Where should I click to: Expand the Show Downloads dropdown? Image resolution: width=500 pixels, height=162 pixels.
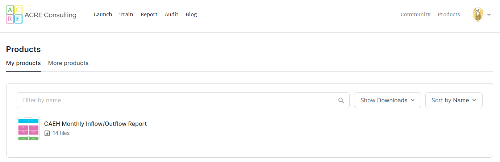point(387,100)
